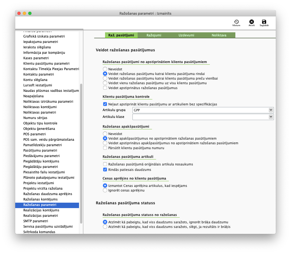
Task: Disable Neļaut apstiprināt klientu pasūtījumu checkbox
Action: (105, 104)
